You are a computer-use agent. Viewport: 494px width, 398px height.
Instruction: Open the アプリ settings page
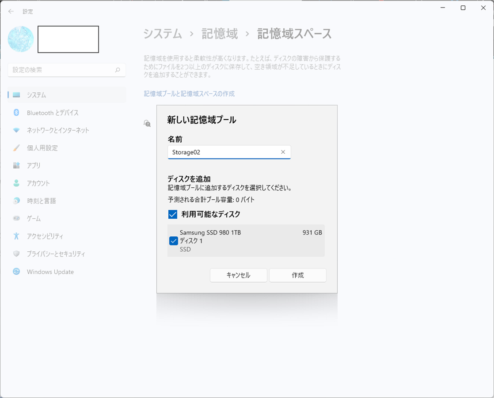[x=34, y=166]
